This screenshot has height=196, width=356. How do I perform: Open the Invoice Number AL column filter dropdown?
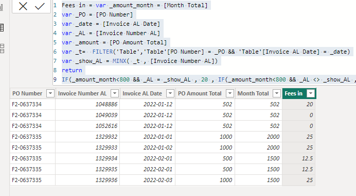point(115,93)
